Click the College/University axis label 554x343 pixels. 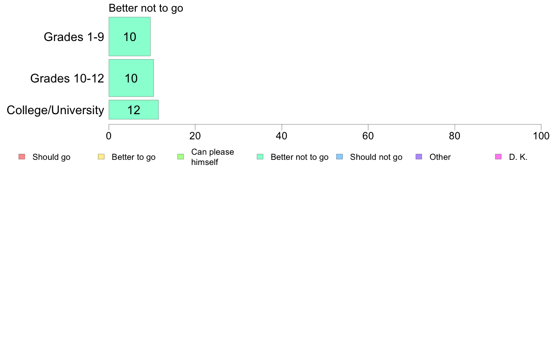(x=55, y=110)
